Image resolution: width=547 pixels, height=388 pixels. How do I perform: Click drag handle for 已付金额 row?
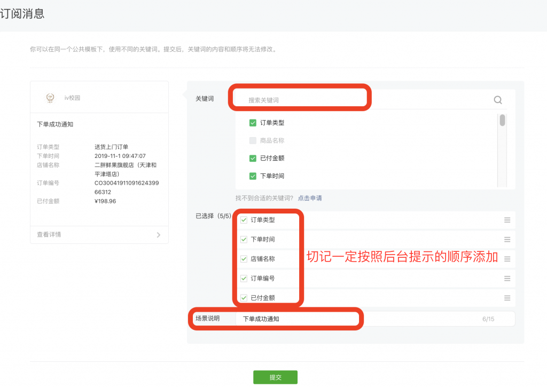(x=507, y=298)
